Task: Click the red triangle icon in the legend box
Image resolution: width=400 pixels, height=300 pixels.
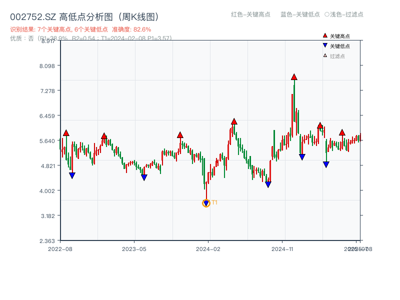Action: coord(325,35)
